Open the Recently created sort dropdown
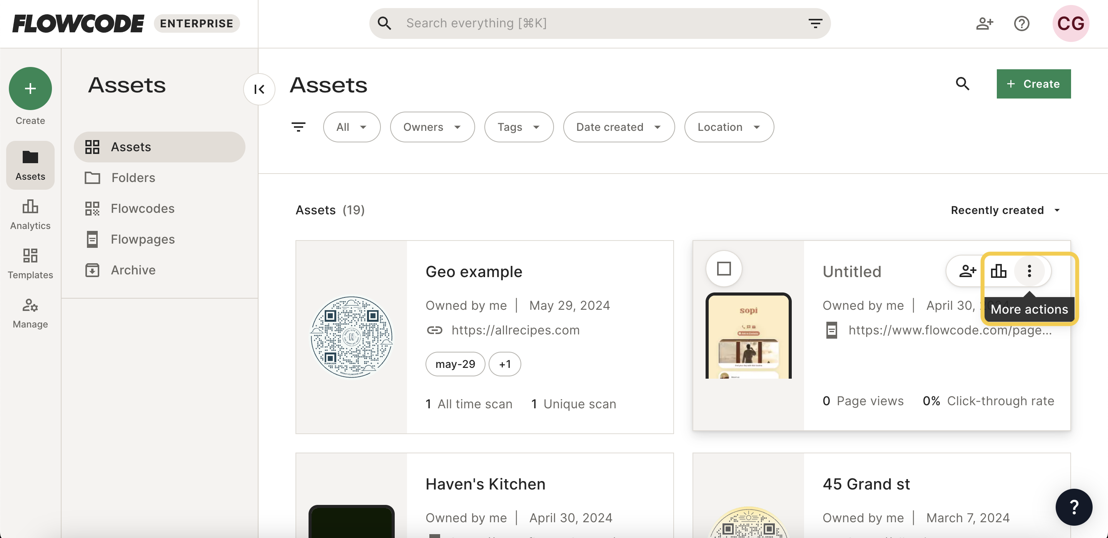Screen dimensions: 1108x538 [1005, 210]
